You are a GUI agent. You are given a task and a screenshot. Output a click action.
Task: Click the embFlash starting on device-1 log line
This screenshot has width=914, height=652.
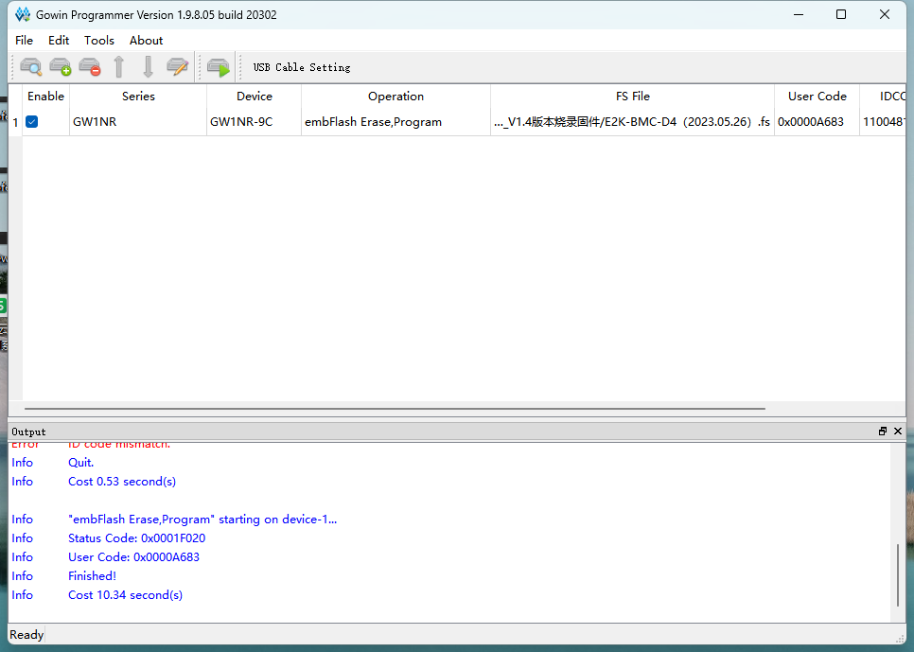pyautogui.click(x=202, y=519)
